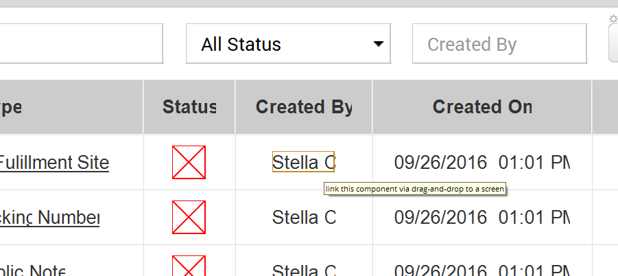618x276 pixels.
Task: Select Stella C in the Tracking Number row
Action: tap(303, 218)
